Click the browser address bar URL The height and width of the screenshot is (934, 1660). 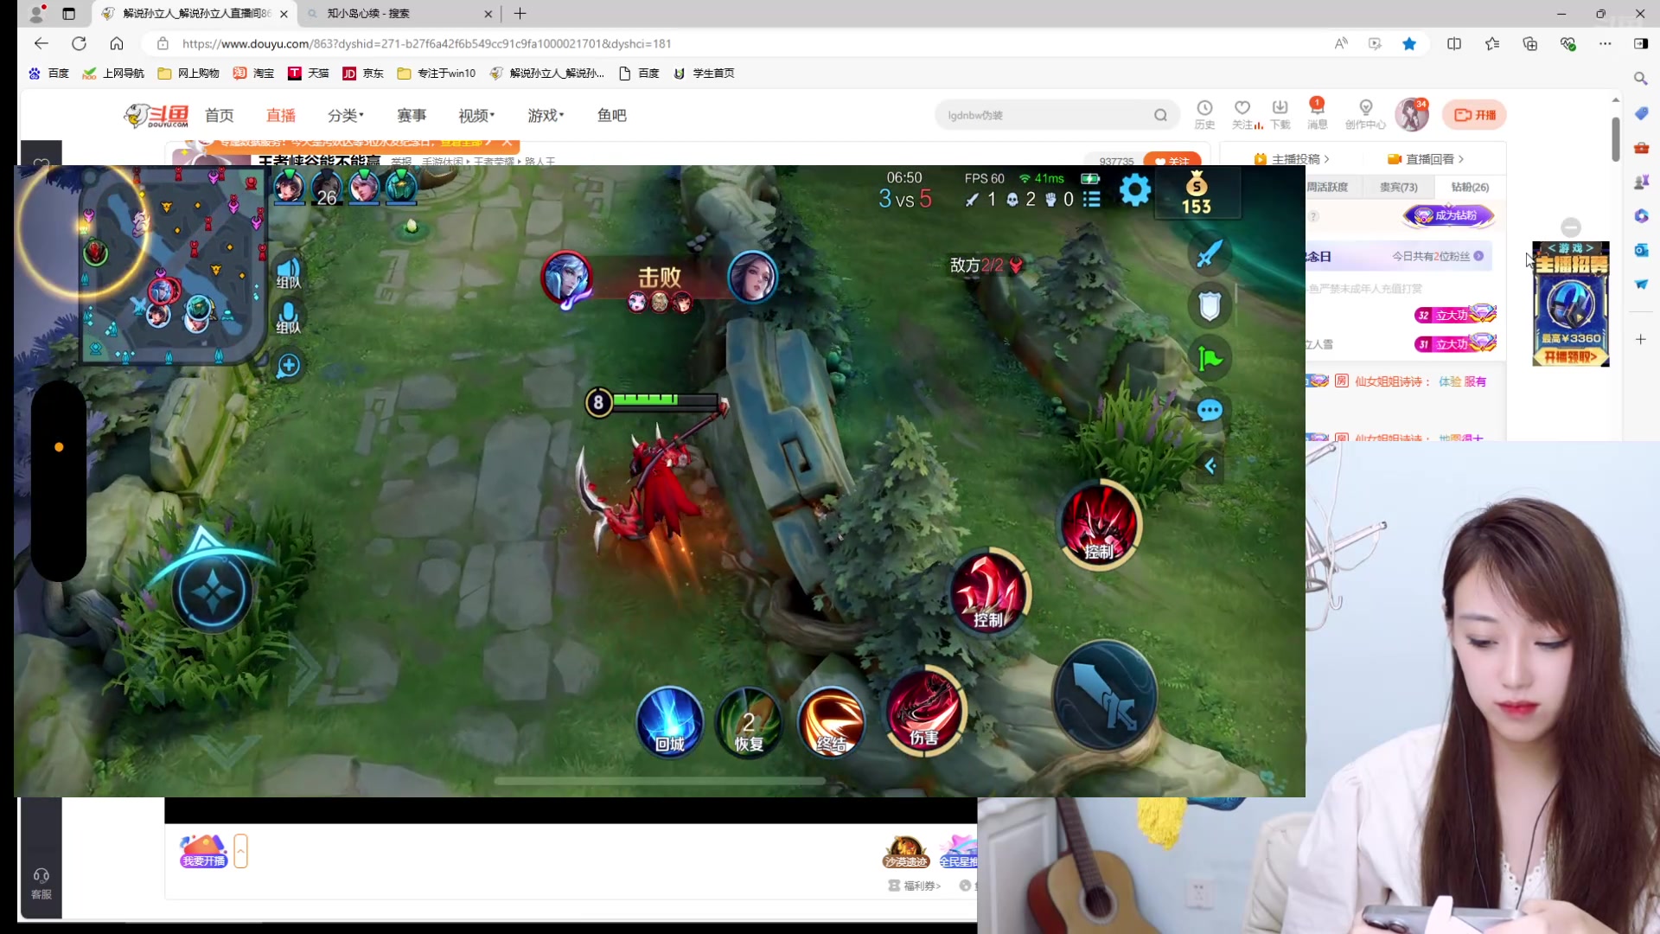[x=426, y=43]
